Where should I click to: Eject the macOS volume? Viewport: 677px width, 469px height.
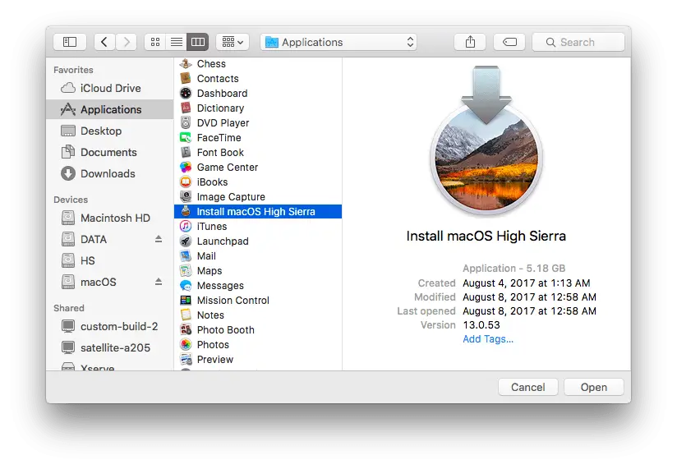click(159, 282)
